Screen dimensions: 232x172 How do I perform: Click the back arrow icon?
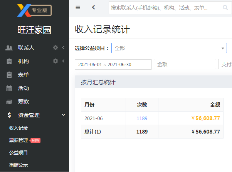93,7
